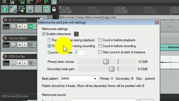179x101 pixels.
Task: Open routing for 339 Guitar track
Action: [6, 63]
